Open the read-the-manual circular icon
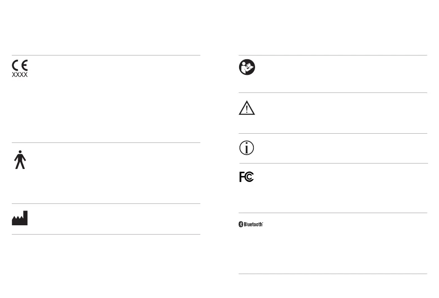This screenshot has width=439, height=298. tap(247, 67)
